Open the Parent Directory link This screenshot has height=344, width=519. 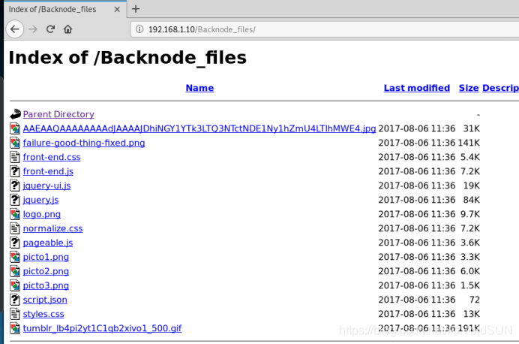tap(58, 114)
